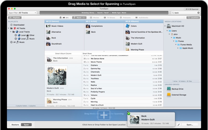This screenshot has height=130, width=208.
Task: Clear the beck search field
Action: click(x=198, y=13)
